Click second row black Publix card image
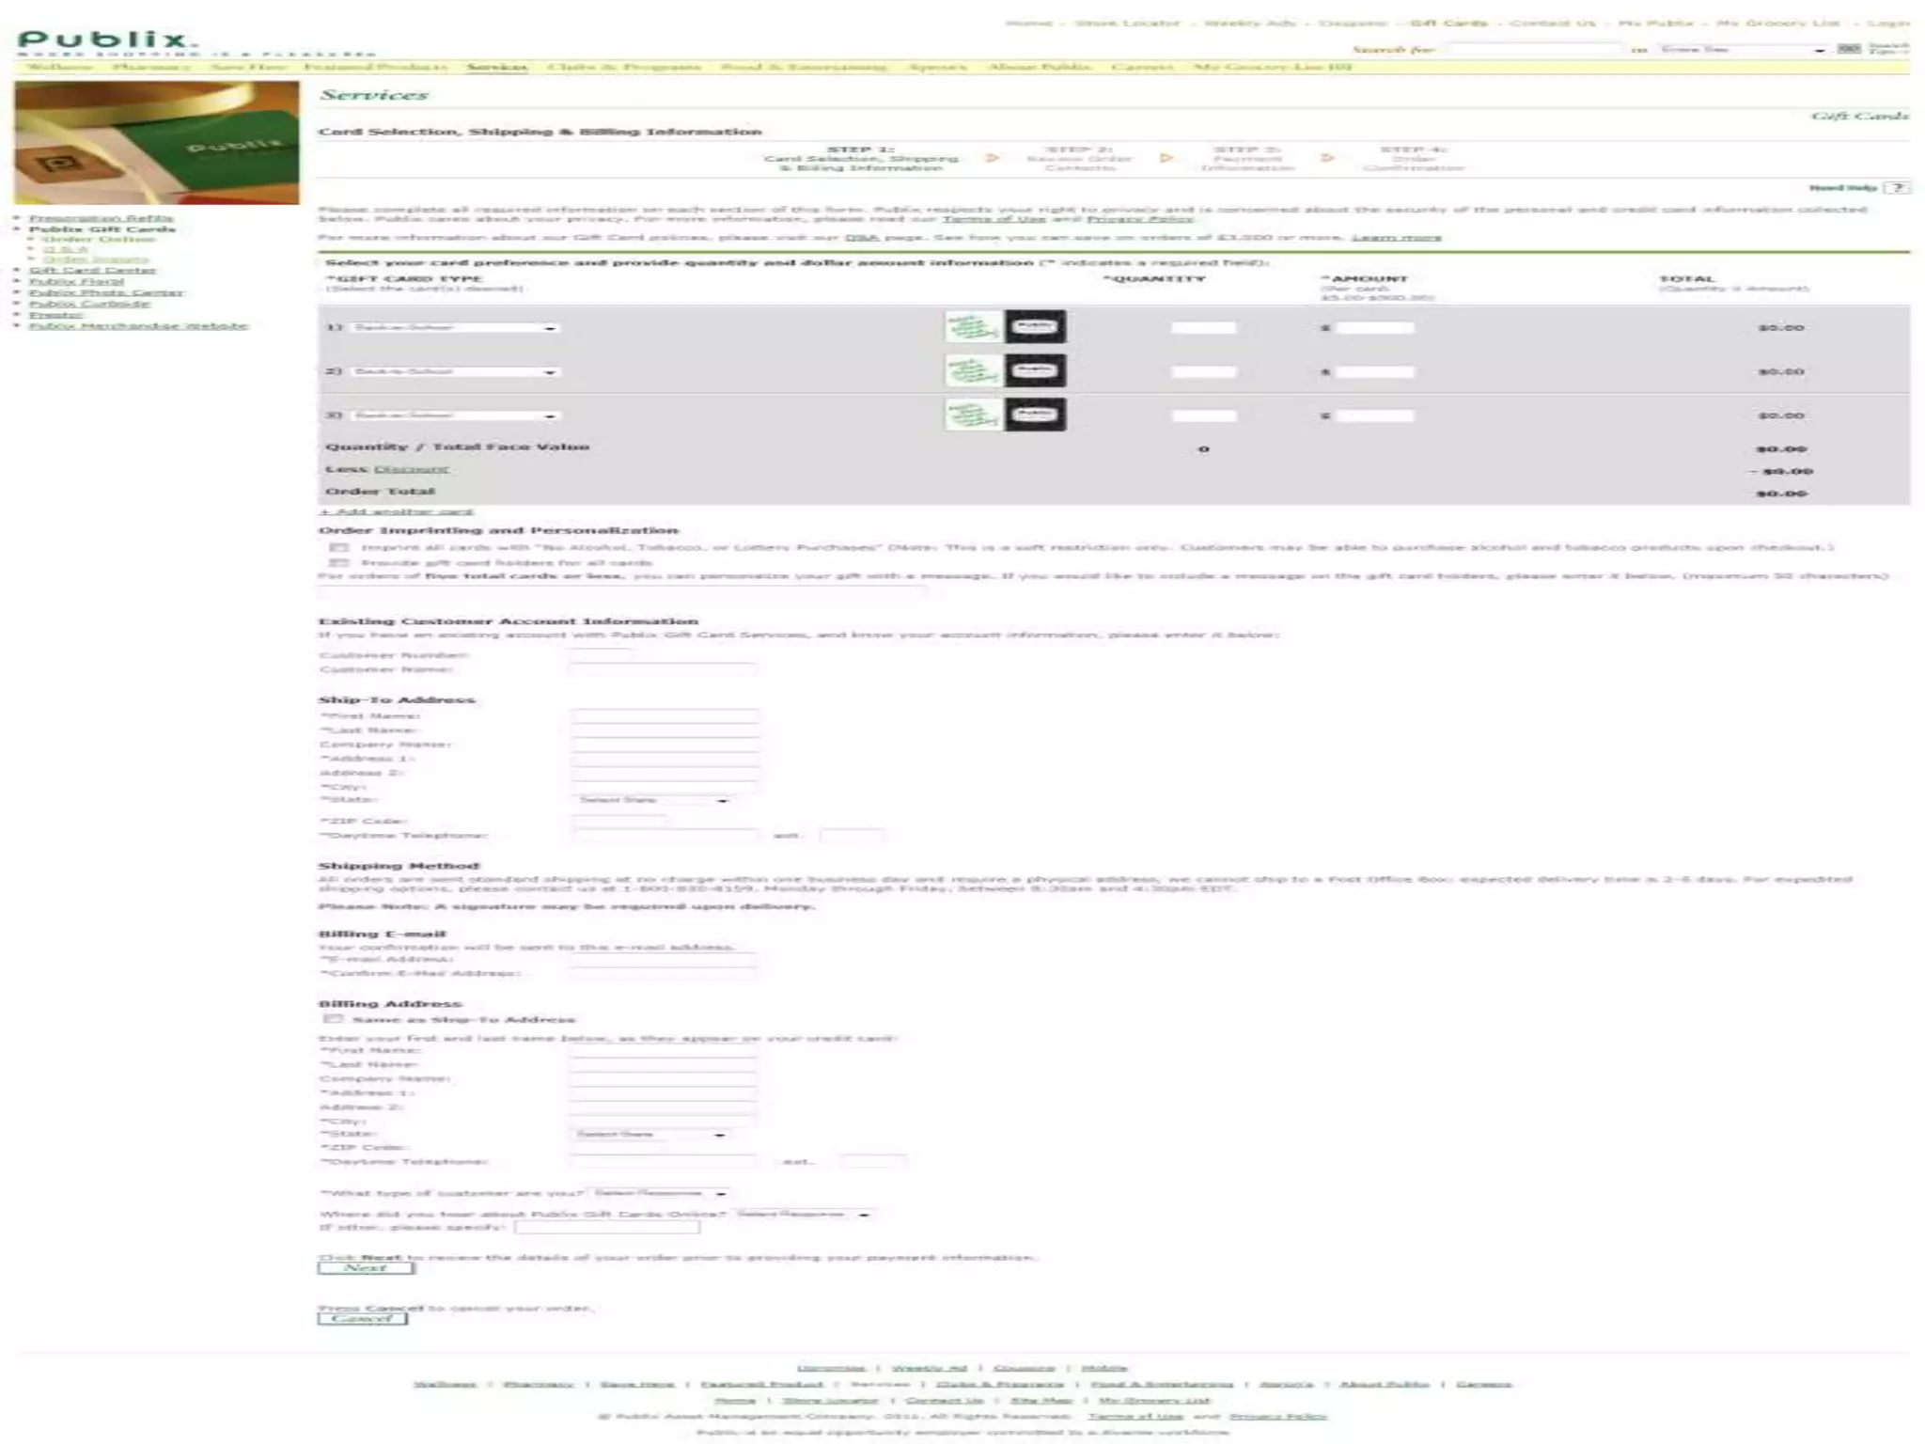The image size is (1925, 1444). (1035, 371)
